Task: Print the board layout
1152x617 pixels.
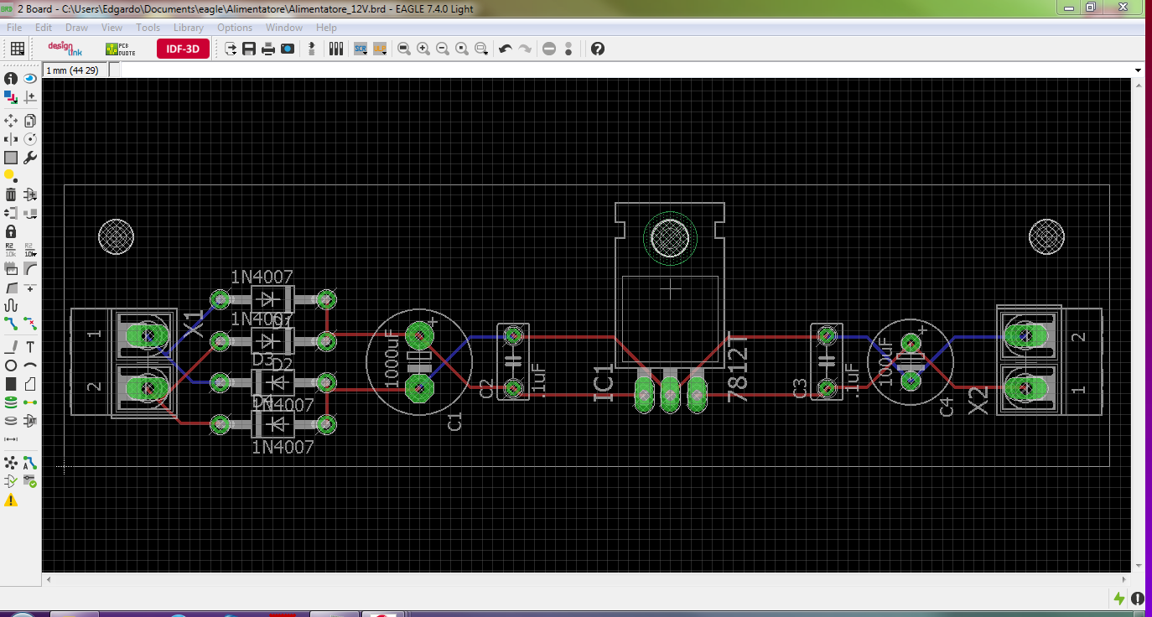Action: (x=268, y=49)
